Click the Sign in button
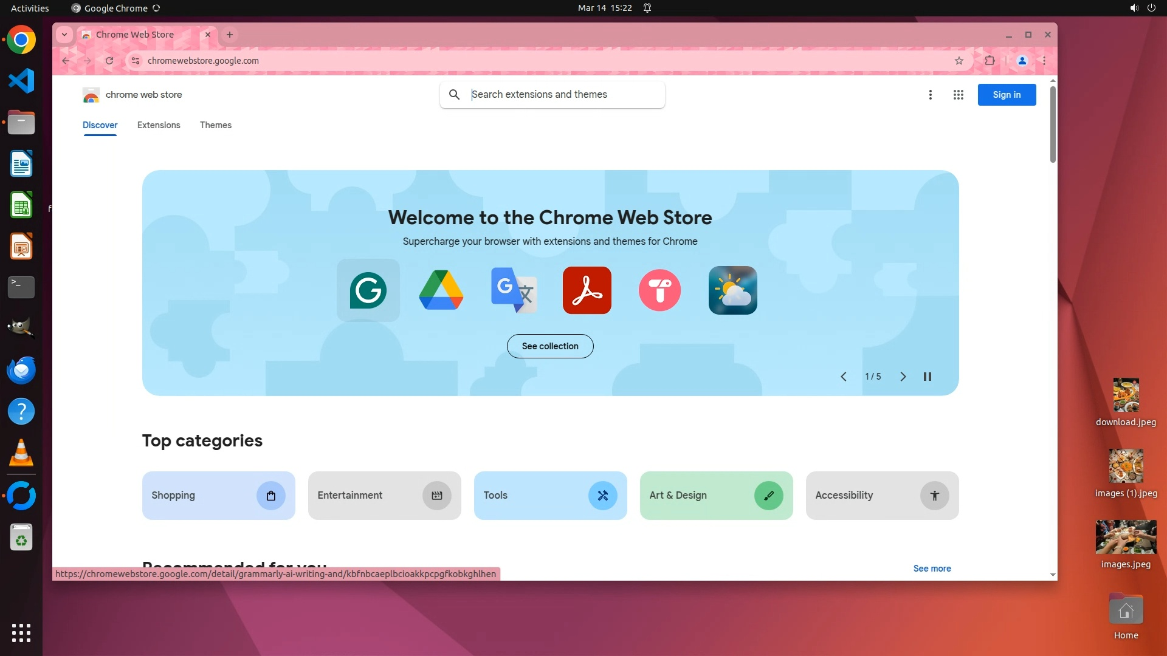Viewport: 1167px width, 656px height. pyautogui.click(x=1007, y=95)
